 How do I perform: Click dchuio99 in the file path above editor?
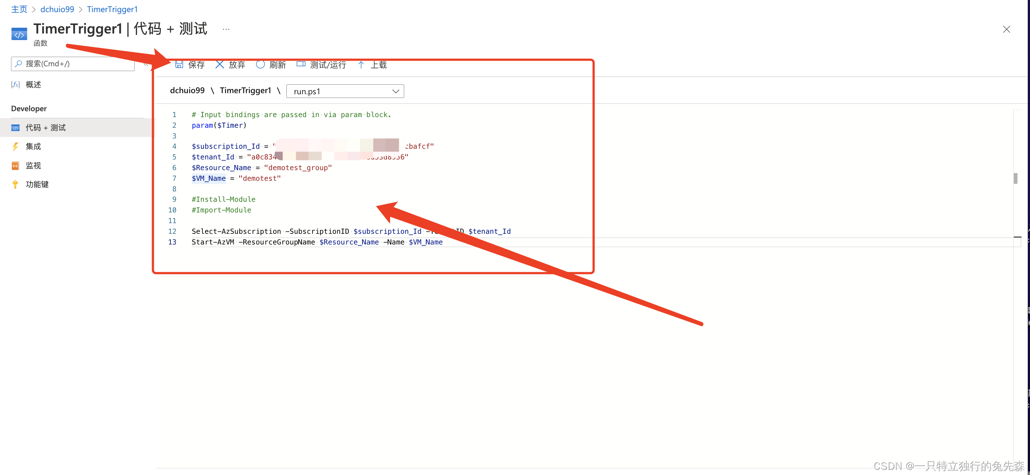coord(187,90)
